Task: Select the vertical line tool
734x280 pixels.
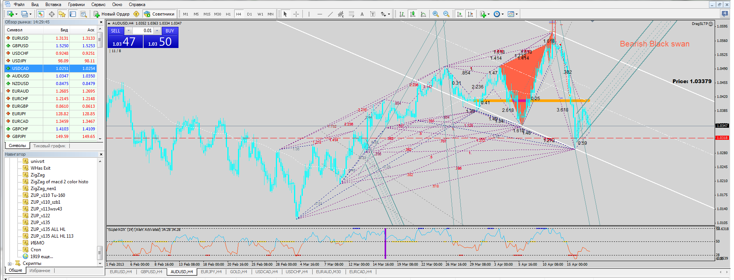Action: click(x=309, y=14)
